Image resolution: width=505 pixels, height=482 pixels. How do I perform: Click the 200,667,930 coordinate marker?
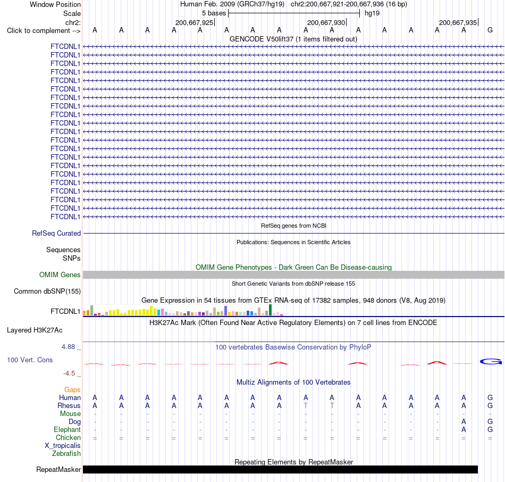coord(326,22)
